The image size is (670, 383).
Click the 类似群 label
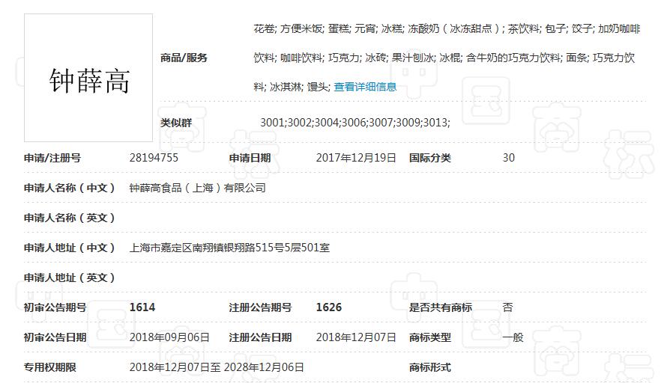[176, 123]
